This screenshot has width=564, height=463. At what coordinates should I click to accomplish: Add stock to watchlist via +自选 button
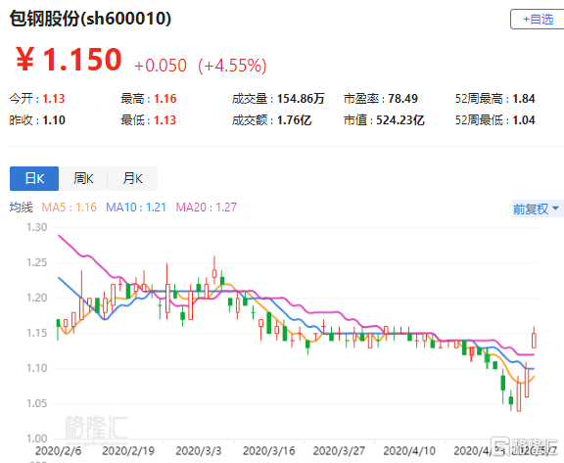pos(538,19)
